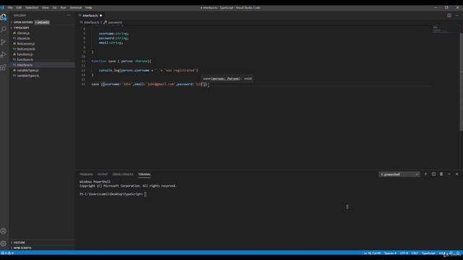The width and height of the screenshot is (463, 260).
Task: Click the 1 unsaved badge in Open Editors
Action: pyautogui.click(x=42, y=22)
